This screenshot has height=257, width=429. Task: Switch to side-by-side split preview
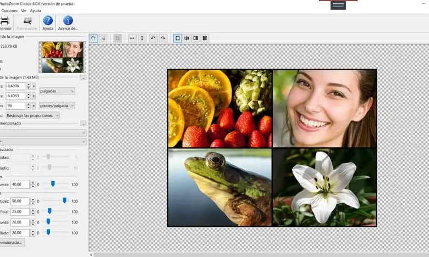196,38
